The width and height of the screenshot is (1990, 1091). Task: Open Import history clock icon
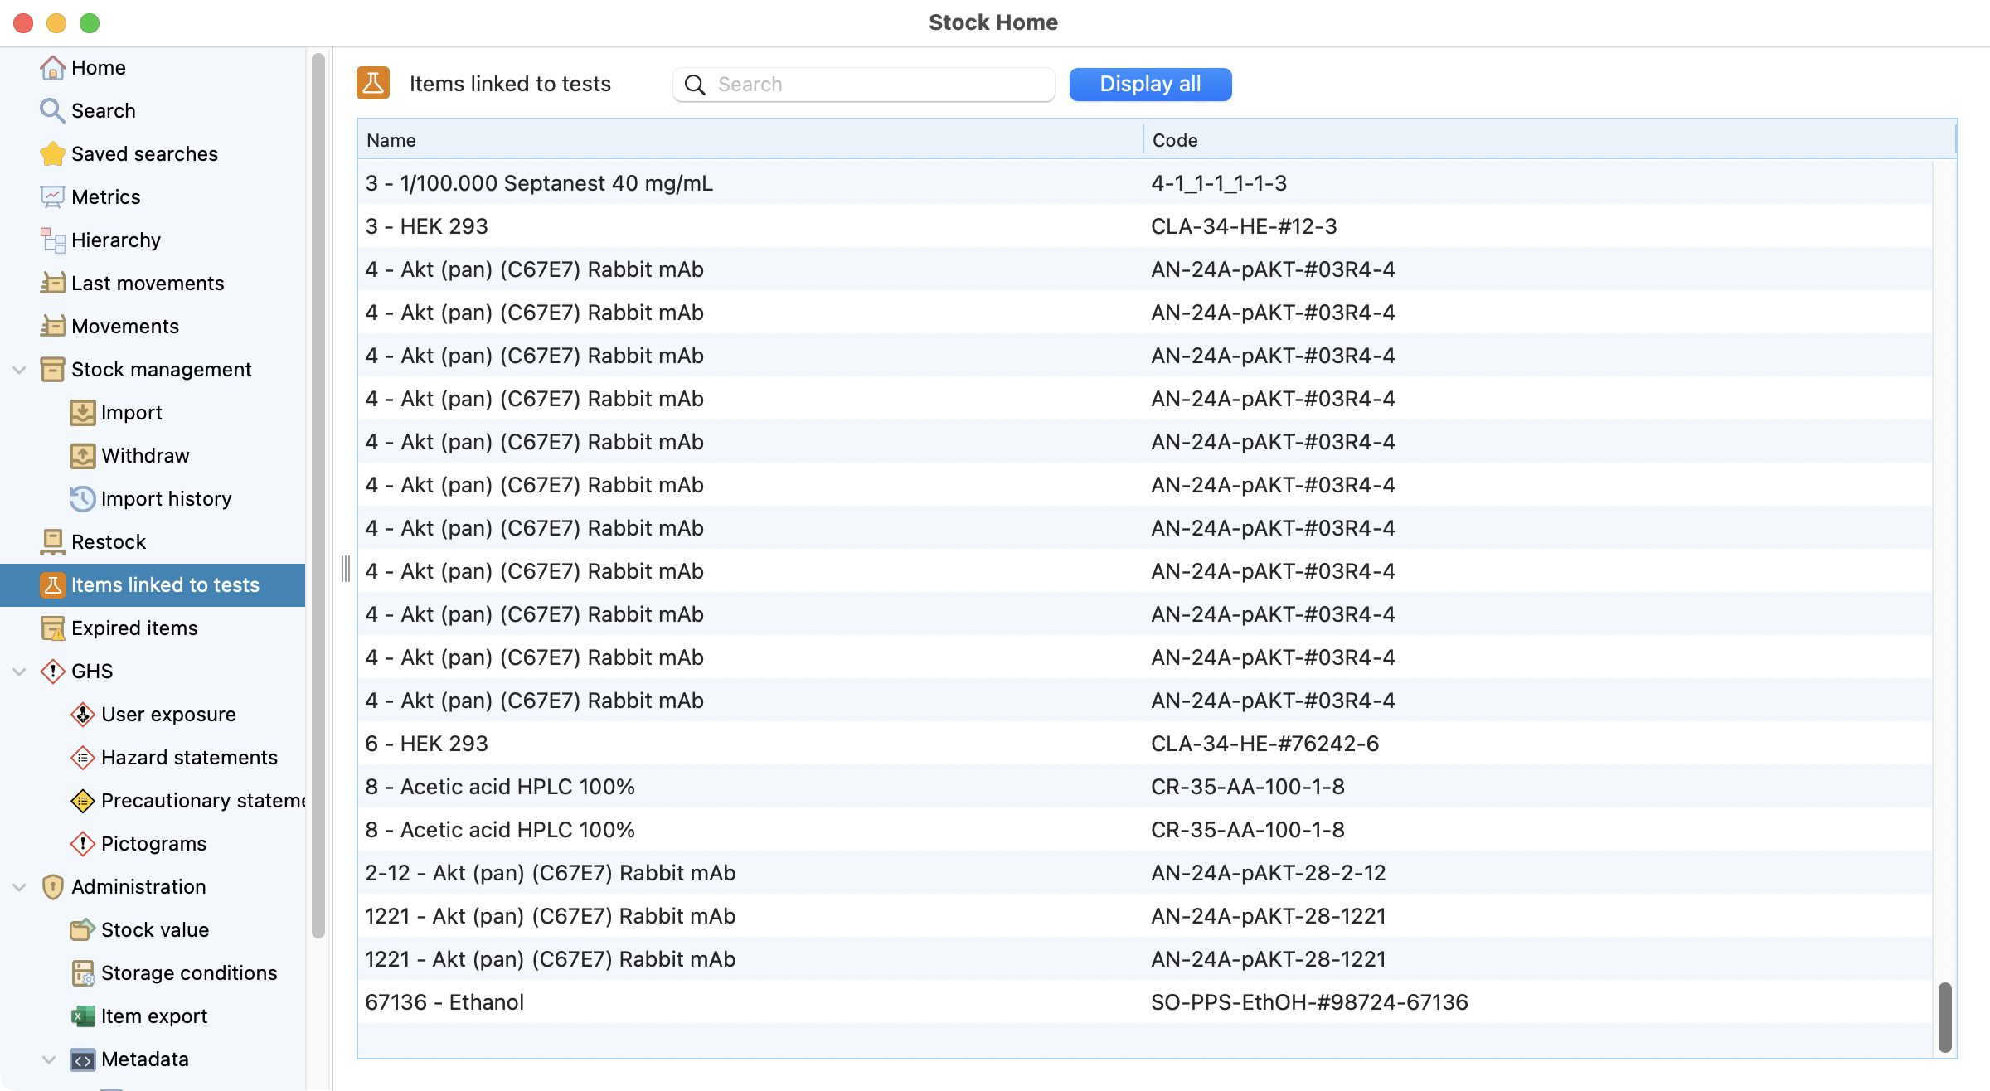point(82,499)
